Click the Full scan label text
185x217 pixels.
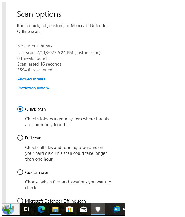[x=33, y=138]
